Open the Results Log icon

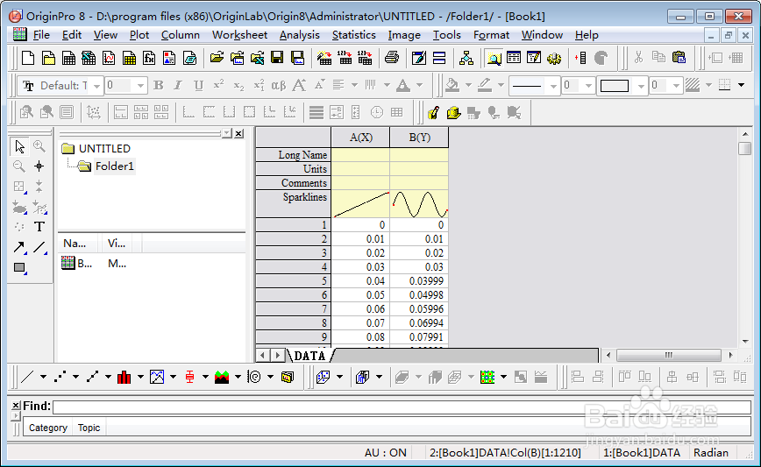(514, 58)
